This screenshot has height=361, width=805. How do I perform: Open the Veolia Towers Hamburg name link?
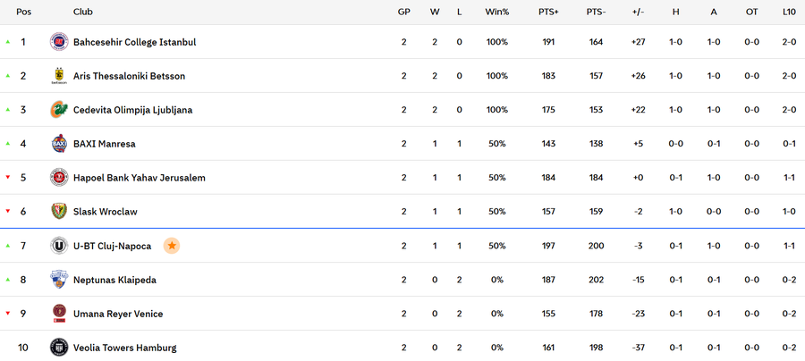click(x=124, y=348)
